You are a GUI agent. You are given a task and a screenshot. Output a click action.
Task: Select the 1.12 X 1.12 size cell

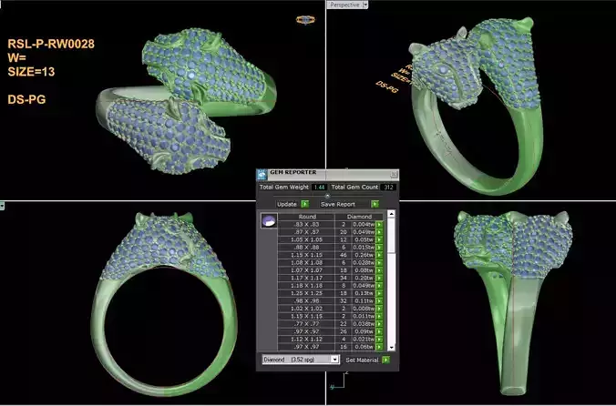(x=307, y=340)
